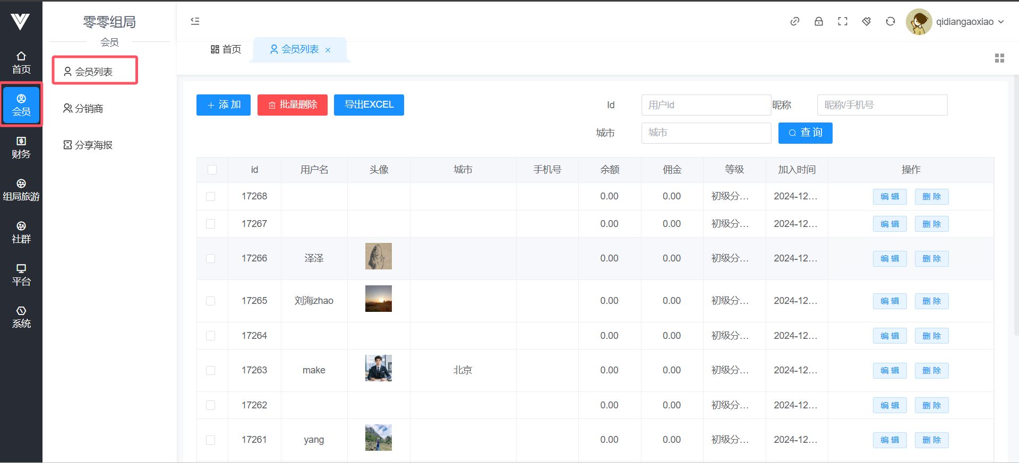Go to 组局旅游 in left navigation
This screenshot has width=1019, height=463.
21,190
